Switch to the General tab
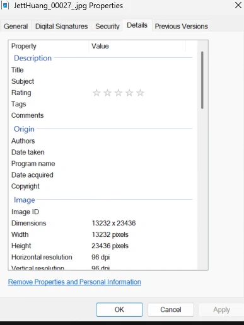244x325 pixels. (x=16, y=26)
